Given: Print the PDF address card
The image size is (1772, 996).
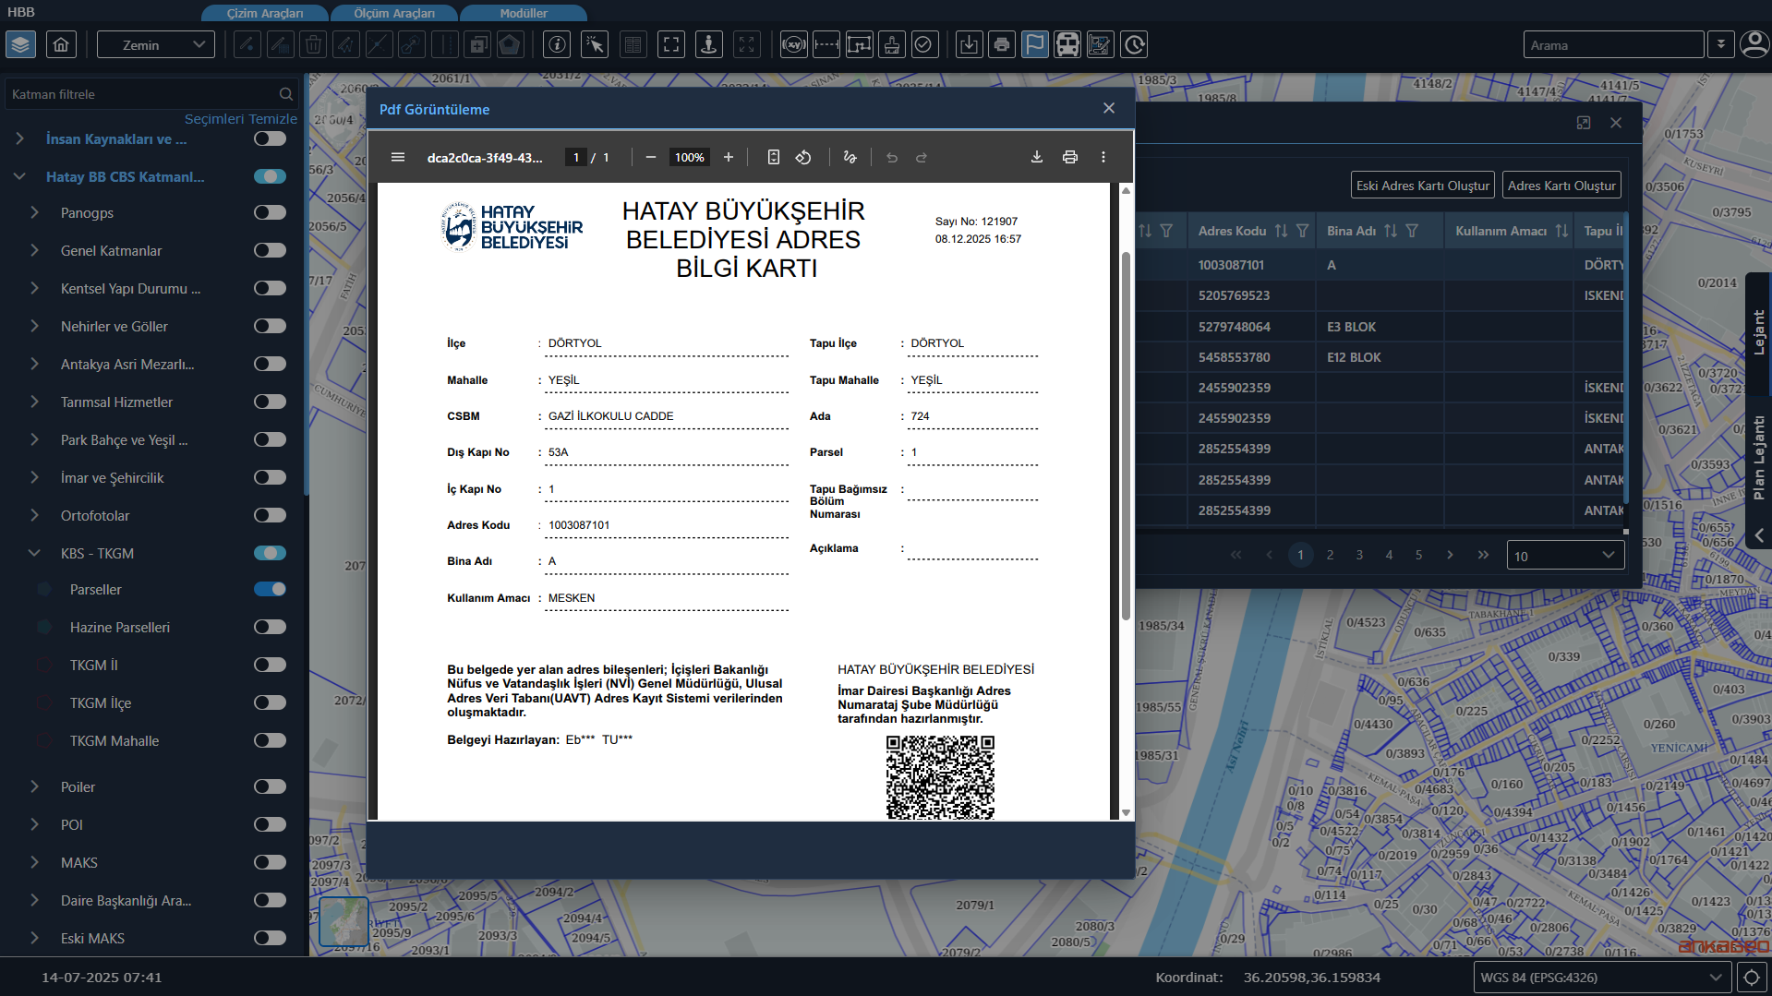Looking at the screenshot, I should (1070, 157).
